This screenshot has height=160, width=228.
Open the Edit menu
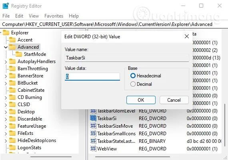19,16
